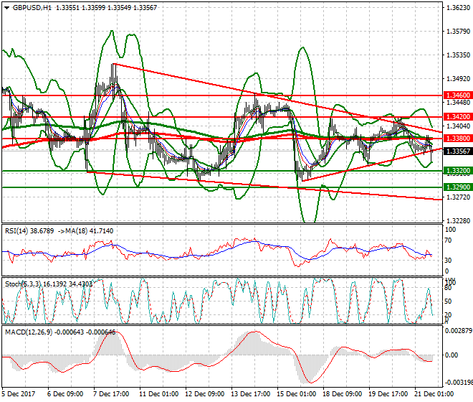473x402 pixels.
Task: Select the 15 Dec 01:00 time axis label
Action: click(x=296, y=394)
